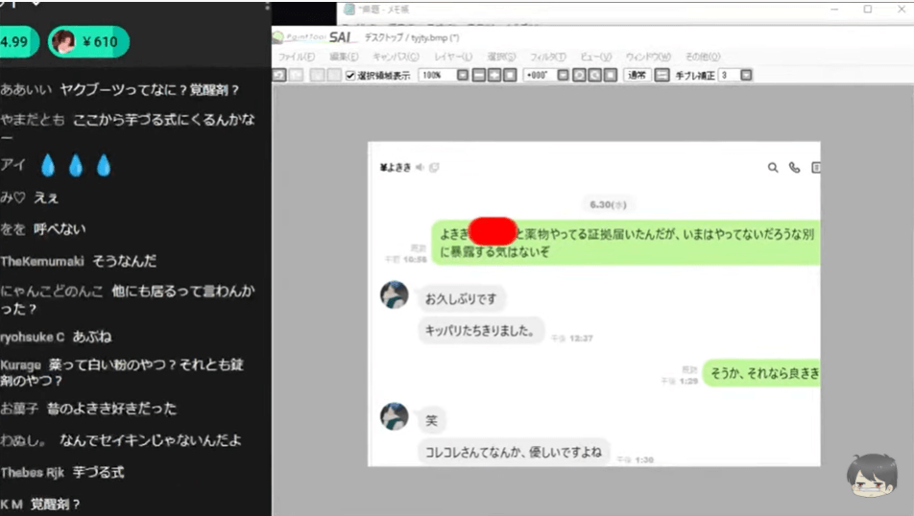Open the rotation angle dropdown
This screenshot has width=914, height=516.
point(564,75)
